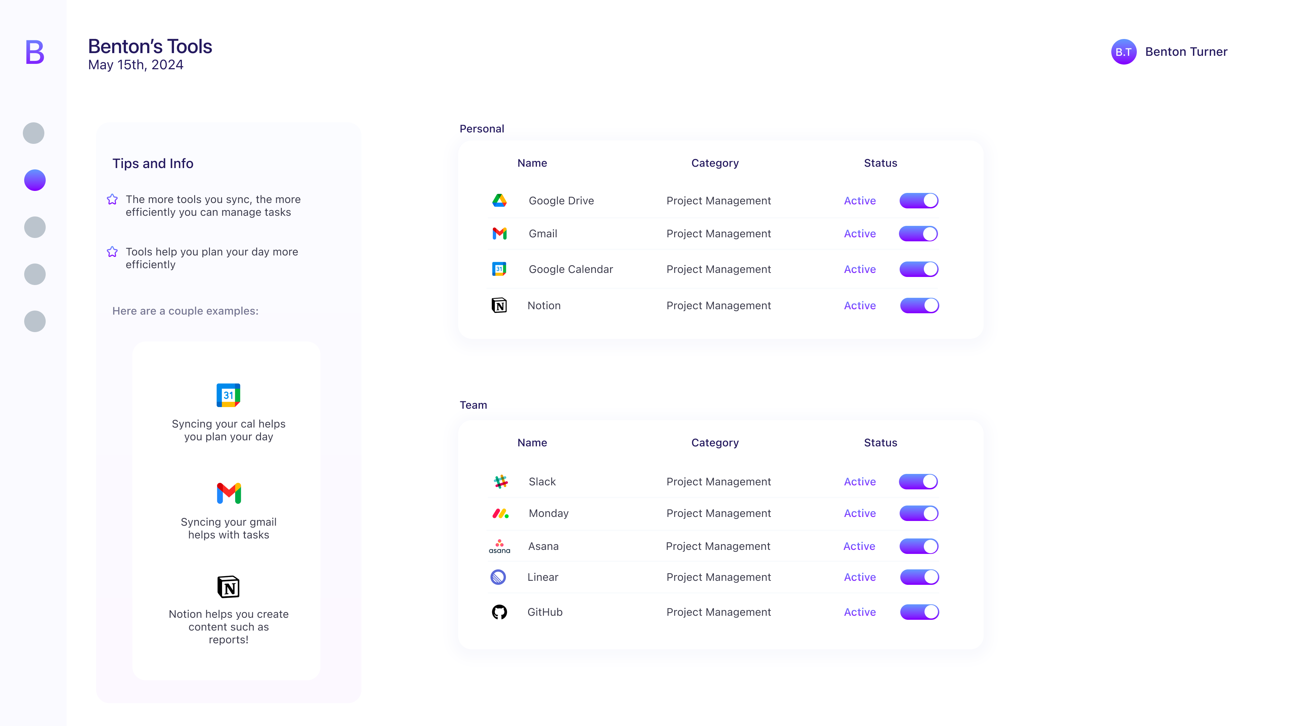Disable the Google Drive toggle switch
1290x726 pixels.
click(918, 200)
